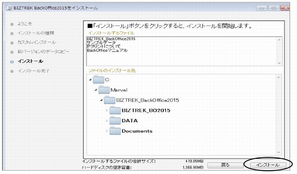Click the IPプリントについて list entry

[103, 46]
